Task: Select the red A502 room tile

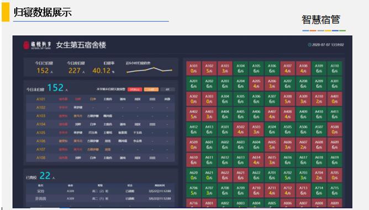Action: (x=240, y=130)
